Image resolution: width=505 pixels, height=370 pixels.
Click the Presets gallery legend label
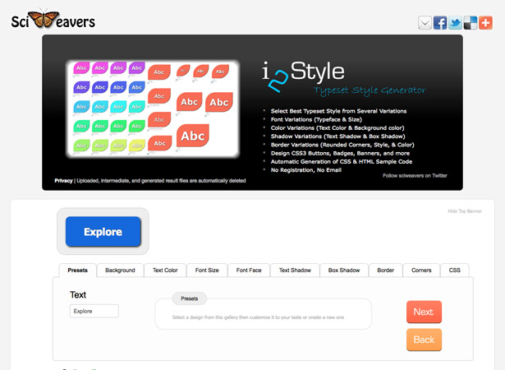click(190, 298)
